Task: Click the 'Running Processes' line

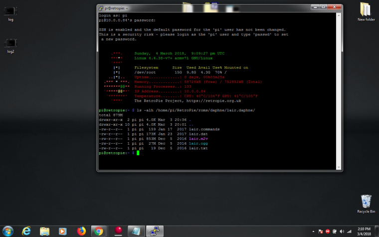Action: pos(163,87)
